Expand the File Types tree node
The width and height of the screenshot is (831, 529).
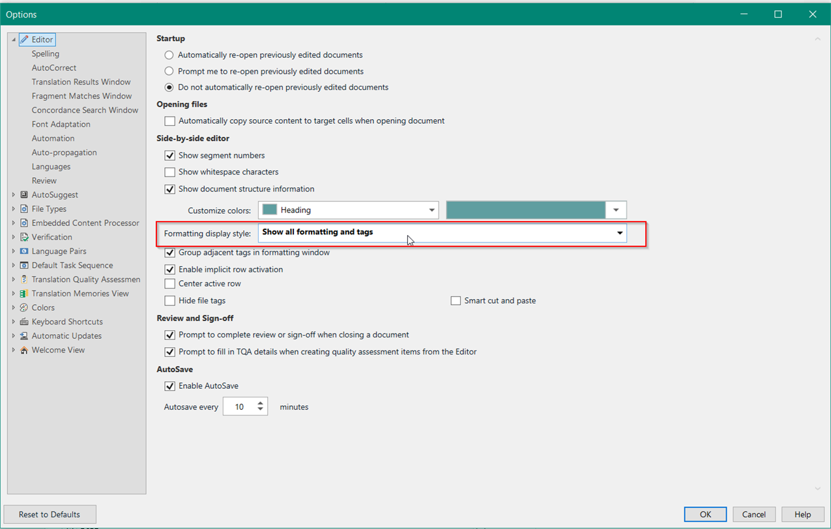14,209
